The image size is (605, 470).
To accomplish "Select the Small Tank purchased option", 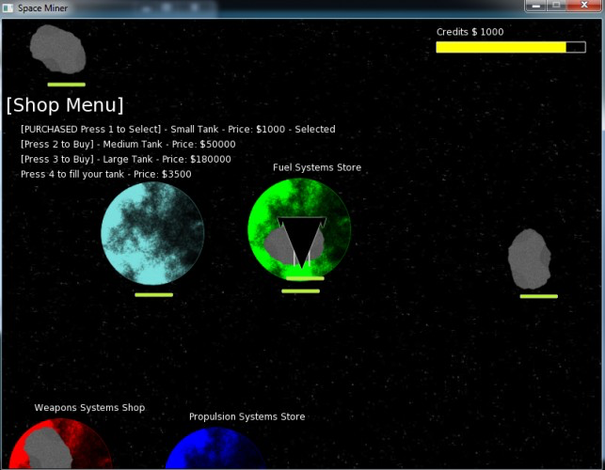I will click(178, 129).
